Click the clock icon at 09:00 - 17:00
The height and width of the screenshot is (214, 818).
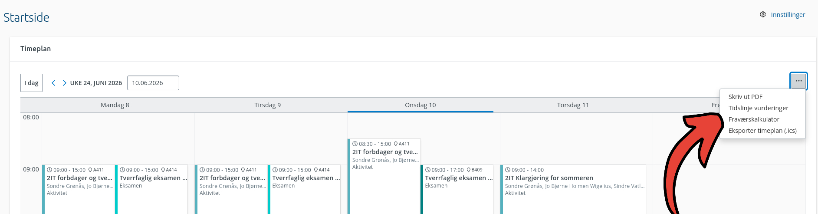coord(428,170)
